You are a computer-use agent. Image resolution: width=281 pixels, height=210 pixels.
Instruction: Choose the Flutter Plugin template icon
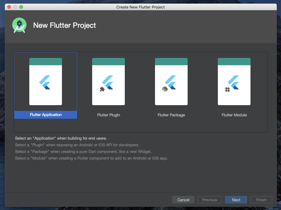[108, 82]
